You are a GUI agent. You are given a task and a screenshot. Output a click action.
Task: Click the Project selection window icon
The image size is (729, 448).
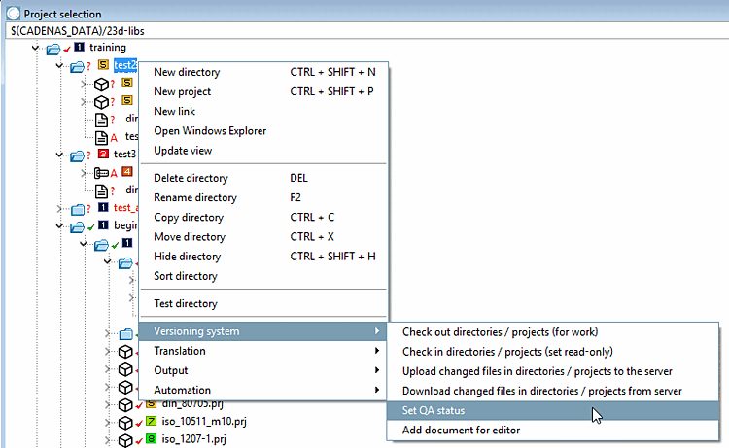click(13, 14)
